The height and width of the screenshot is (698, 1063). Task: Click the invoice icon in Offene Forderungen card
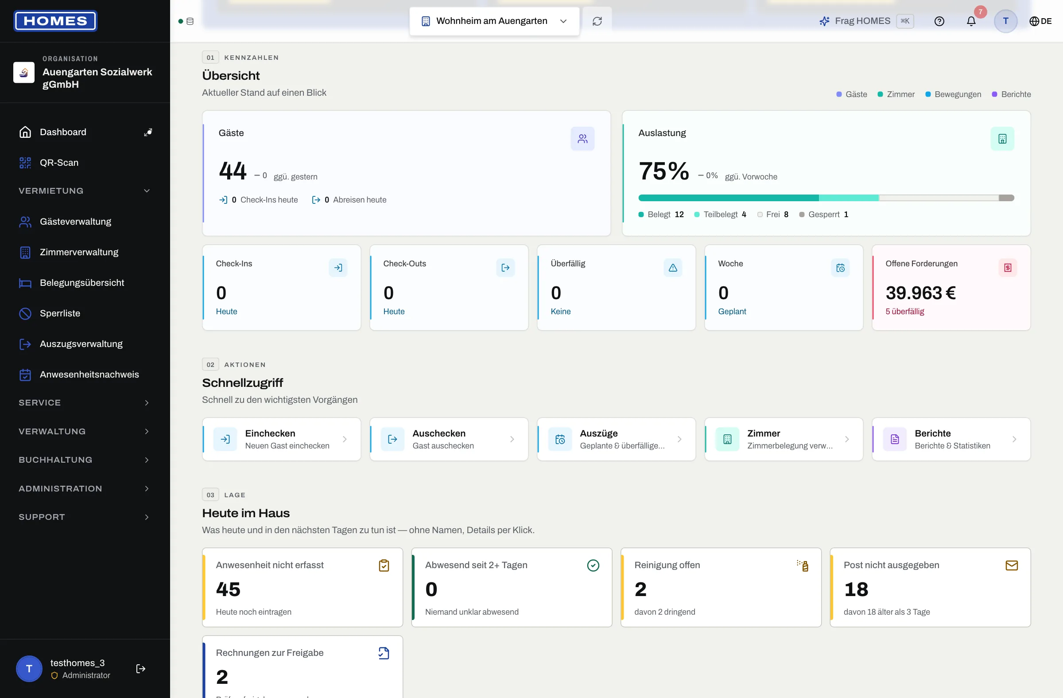[1008, 268]
